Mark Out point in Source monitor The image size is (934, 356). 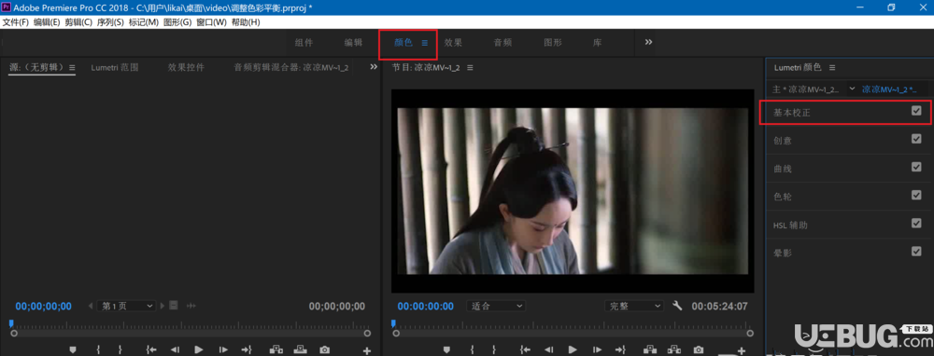coord(120,349)
